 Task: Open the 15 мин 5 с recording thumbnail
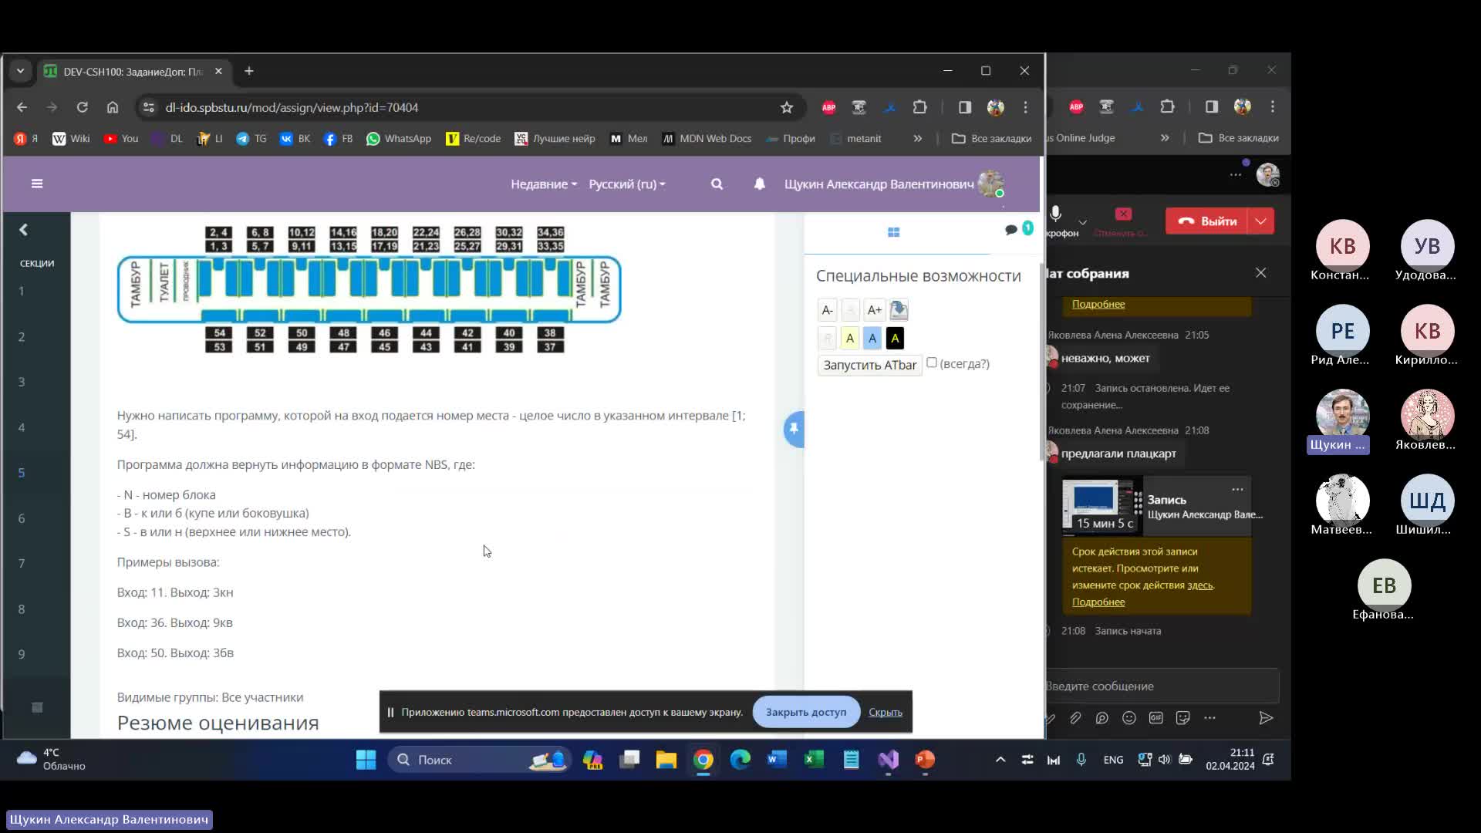click(x=1101, y=507)
